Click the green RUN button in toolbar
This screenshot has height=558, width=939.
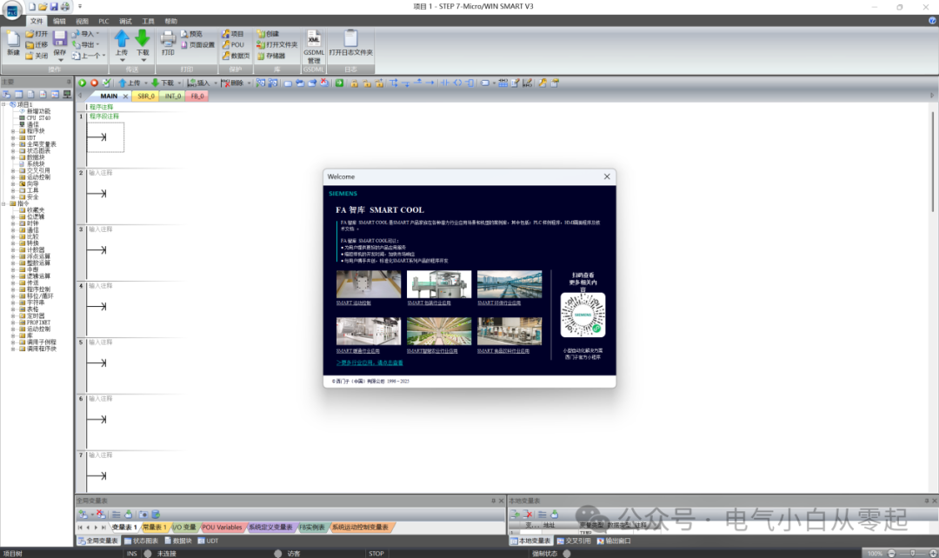pyautogui.click(x=83, y=83)
